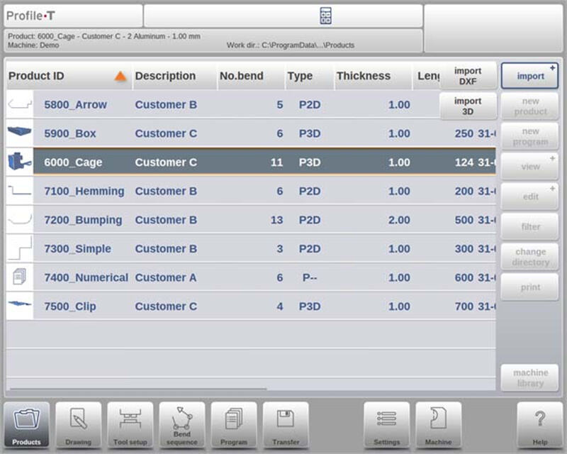This screenshot has height=454, width=567.
Task: Open the Settings page
Action: (387, 425)
